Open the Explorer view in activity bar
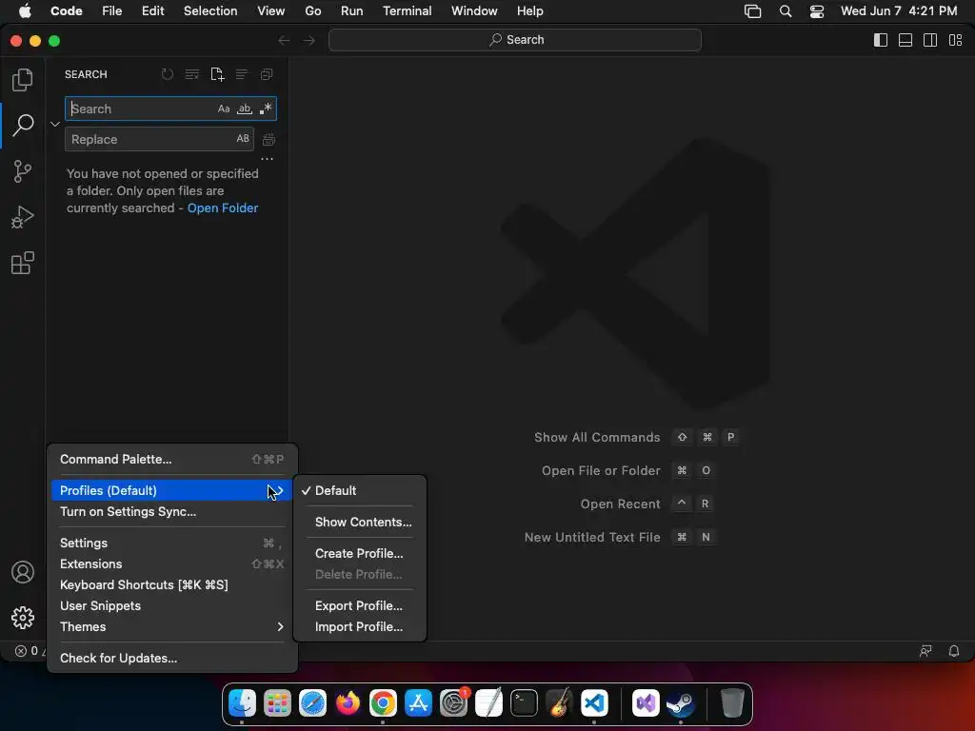This screenshot has height=731, width=975. point(23,80)
